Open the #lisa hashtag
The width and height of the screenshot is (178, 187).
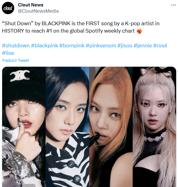coord(8,53)
